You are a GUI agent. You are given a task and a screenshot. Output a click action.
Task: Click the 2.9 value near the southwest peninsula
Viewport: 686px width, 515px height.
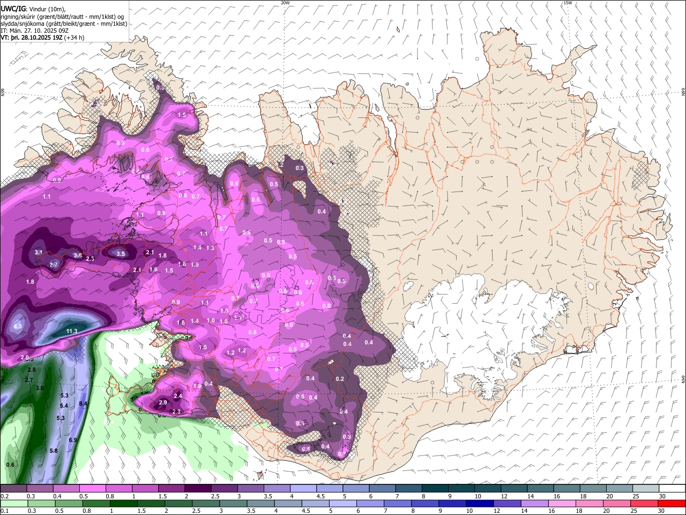tap(163, 402)
